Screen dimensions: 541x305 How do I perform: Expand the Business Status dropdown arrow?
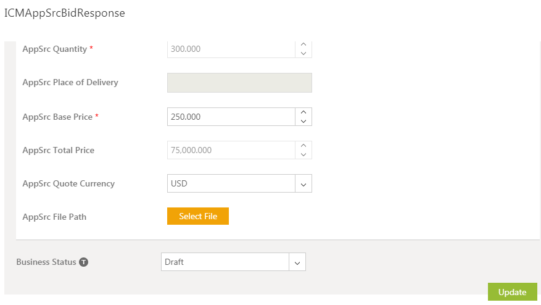(x=297, y=262)
